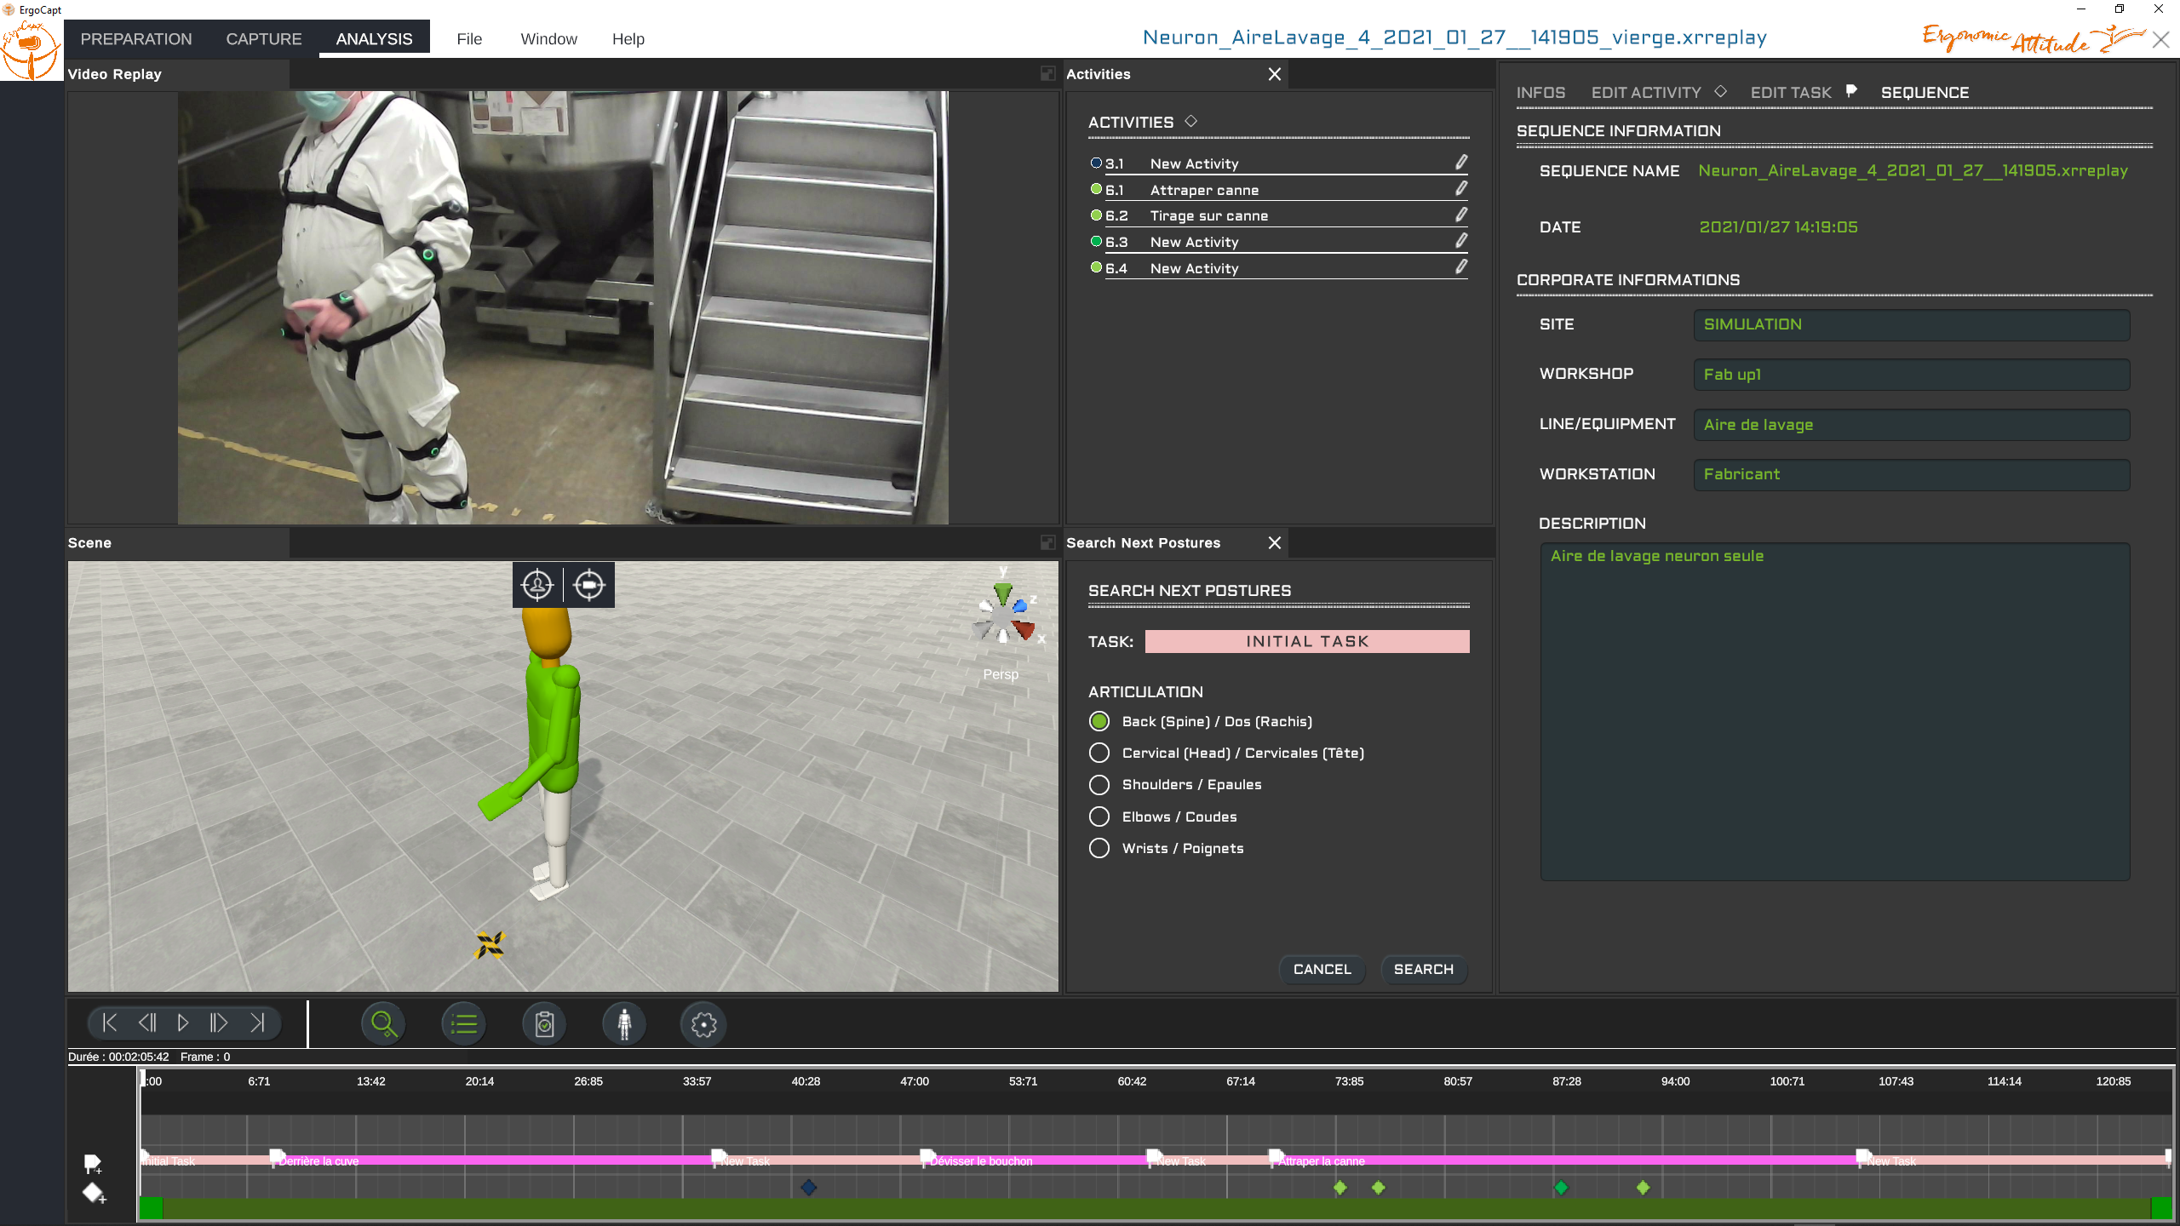Close the Search Next Postures panel
The width and height of the screenshot is (2180, 1226).
click(1275, 542)
